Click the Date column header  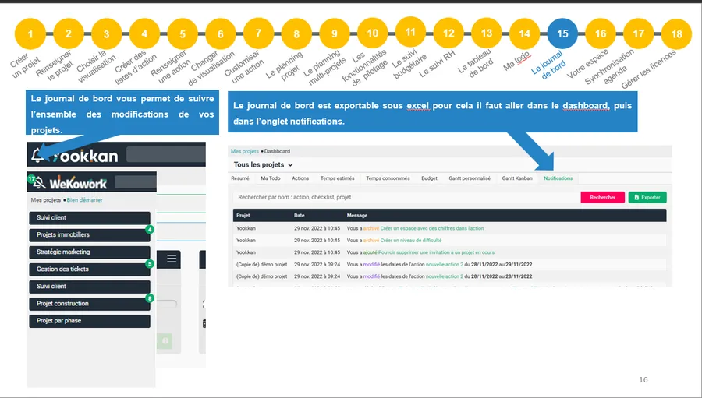point(299,215)
